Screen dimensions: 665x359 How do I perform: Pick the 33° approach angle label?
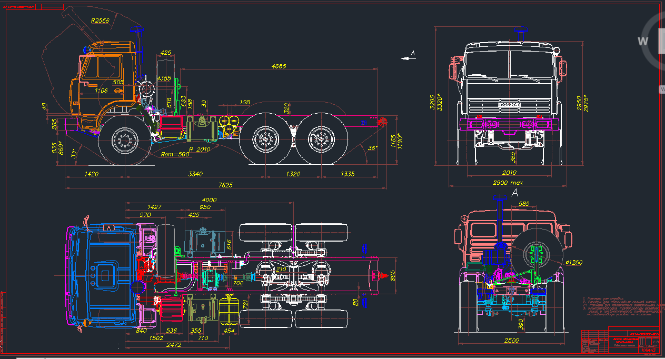click(74, 154)
